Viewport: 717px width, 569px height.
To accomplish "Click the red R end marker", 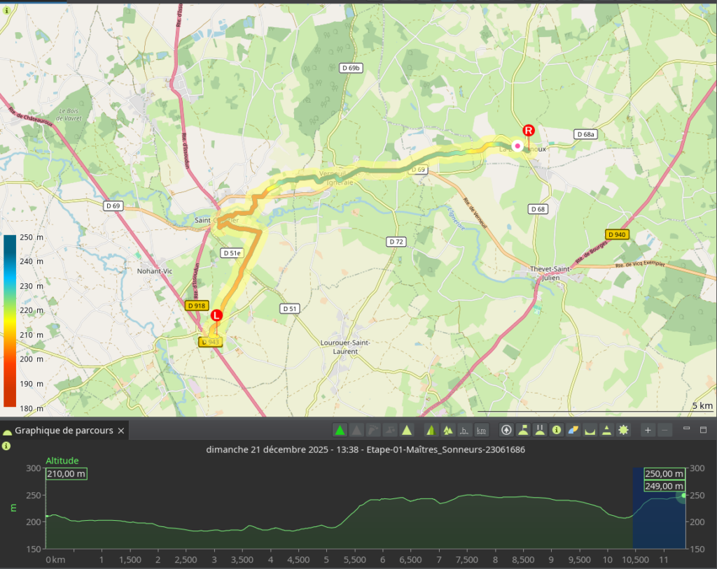I will (529, 131).
